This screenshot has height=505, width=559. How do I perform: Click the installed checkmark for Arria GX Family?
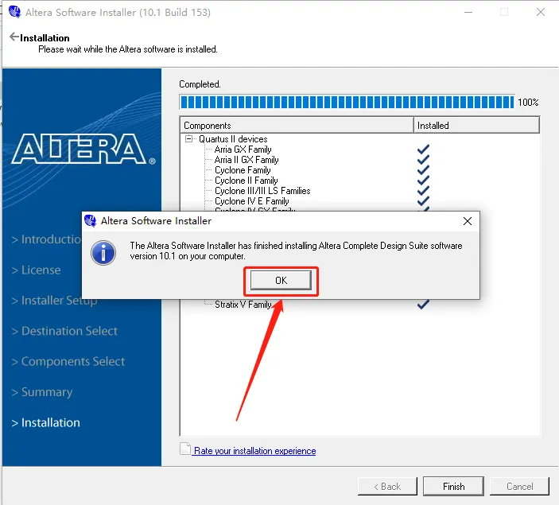point(423,149)
